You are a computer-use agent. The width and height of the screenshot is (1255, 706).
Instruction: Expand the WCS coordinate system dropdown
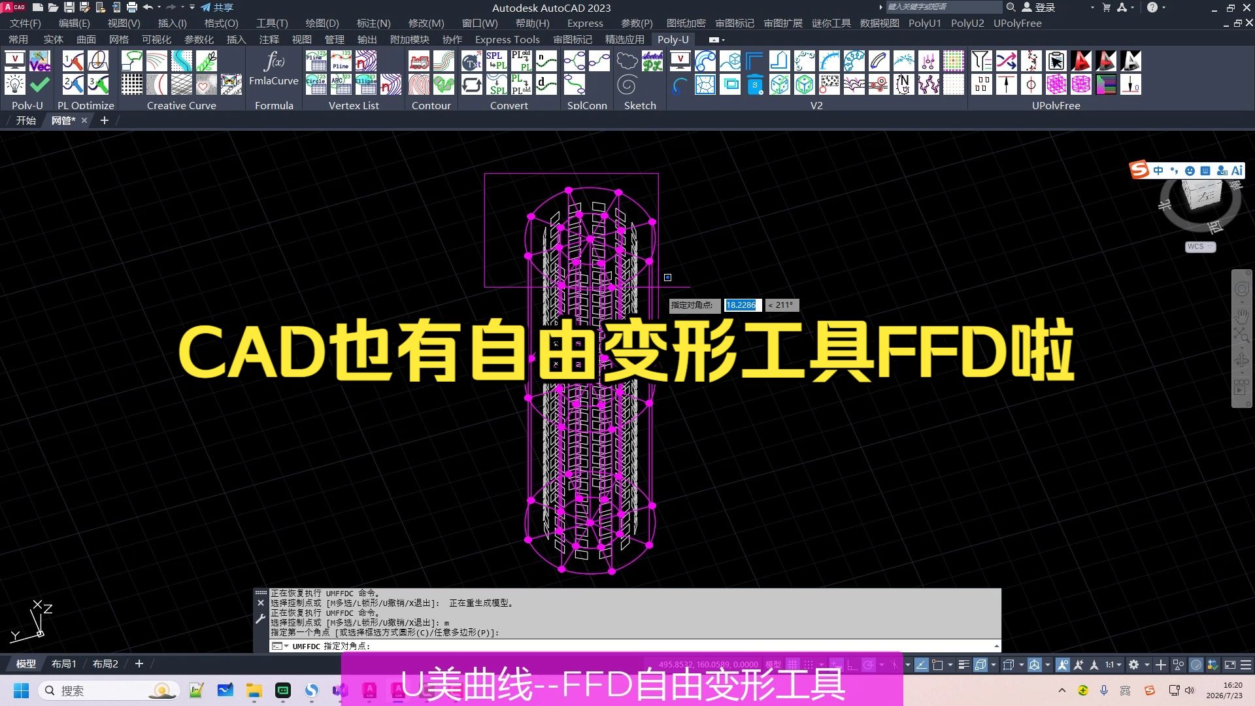1200,246
